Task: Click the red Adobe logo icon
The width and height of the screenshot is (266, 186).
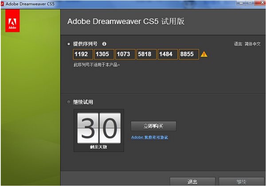Action: click(x=12, y=20)
